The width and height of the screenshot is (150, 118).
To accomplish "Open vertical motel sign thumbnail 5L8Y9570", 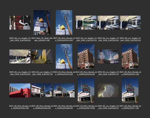I will click(86, 90).
